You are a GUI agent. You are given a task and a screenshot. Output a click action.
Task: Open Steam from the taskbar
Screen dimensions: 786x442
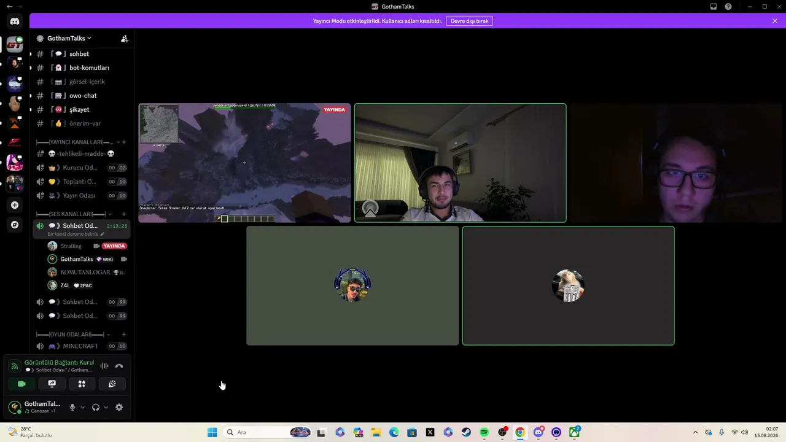point(466,432)
